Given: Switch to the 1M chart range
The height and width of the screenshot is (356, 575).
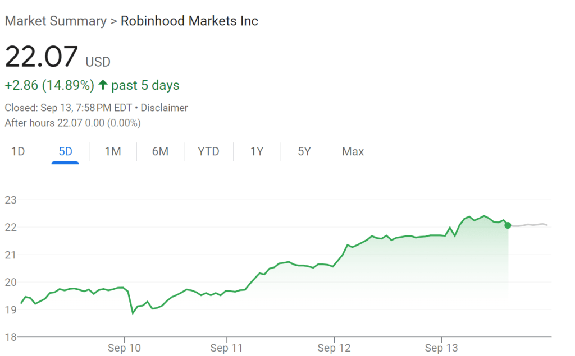Looking at the screenshot, I should pos(113,151).
